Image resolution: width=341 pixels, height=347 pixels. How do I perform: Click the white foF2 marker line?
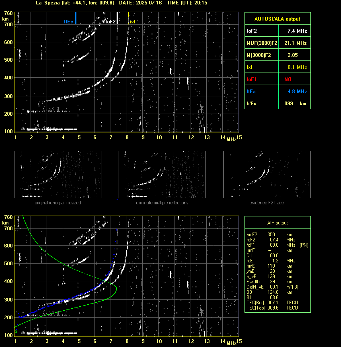click(x=117, y=18)
